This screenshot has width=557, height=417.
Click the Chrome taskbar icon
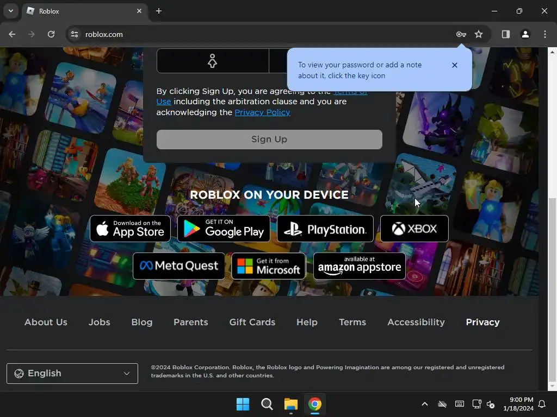pos(315,404)
